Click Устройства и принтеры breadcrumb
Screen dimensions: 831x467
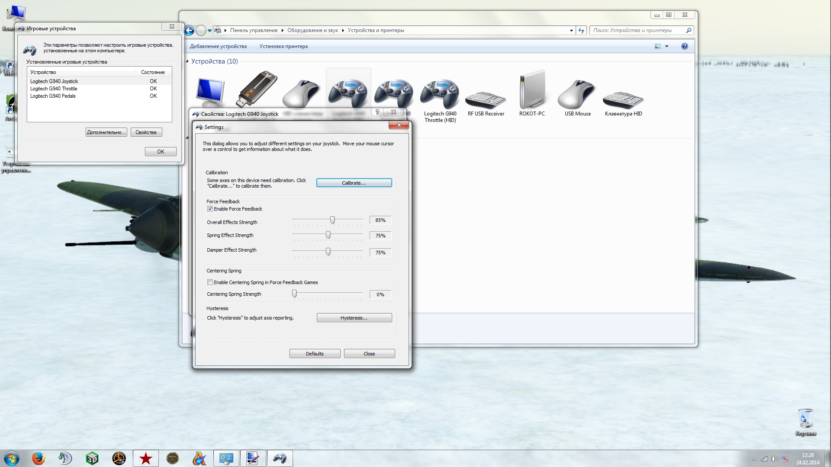376,30
